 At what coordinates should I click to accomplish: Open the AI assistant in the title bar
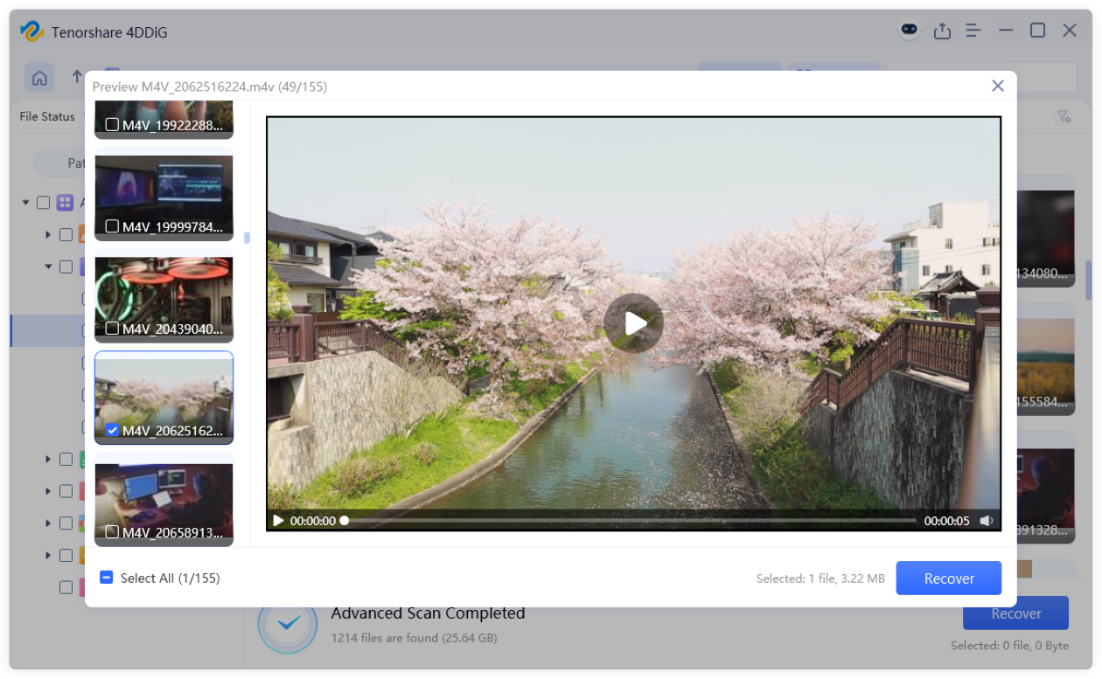(x=909, y=30)
